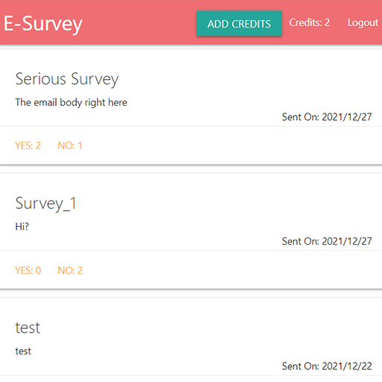Click the YES: 0 count
The height and width of the screenshot is (382, 382).
coord(28,270)
